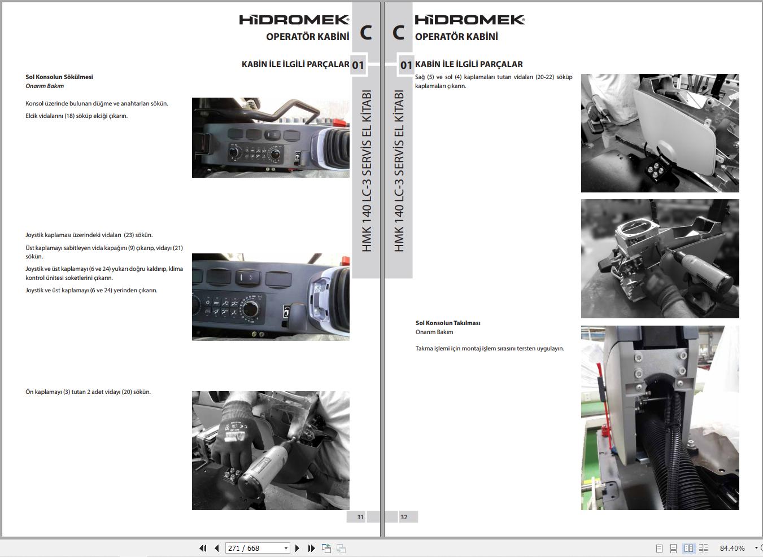Go to the next page
Screen dimensions: 763x557
(297, 548)
